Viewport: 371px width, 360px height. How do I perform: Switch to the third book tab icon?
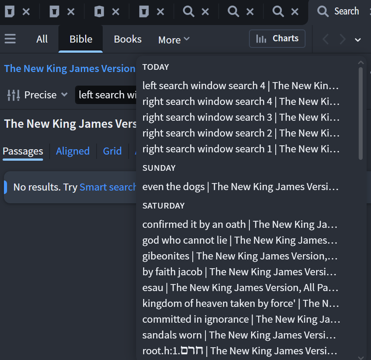[x=99, y=11]
